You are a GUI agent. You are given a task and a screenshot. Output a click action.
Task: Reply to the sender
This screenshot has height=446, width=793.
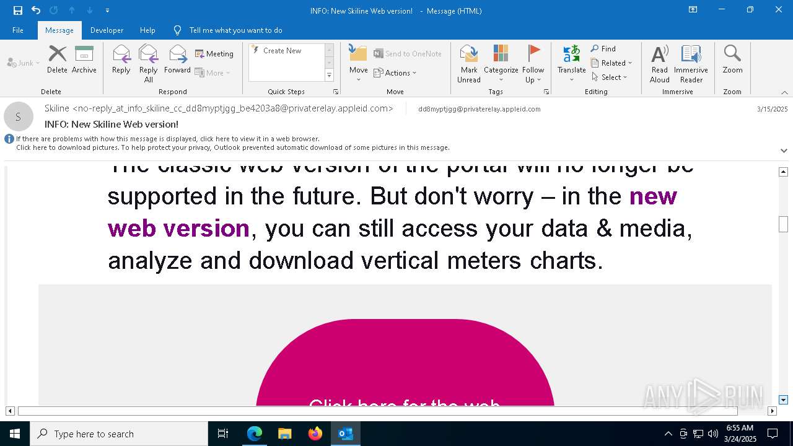click(x=121, y=59)
